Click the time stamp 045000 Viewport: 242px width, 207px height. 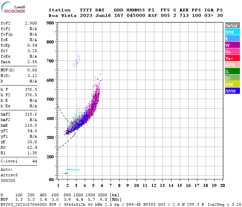(x=136, y=16)
